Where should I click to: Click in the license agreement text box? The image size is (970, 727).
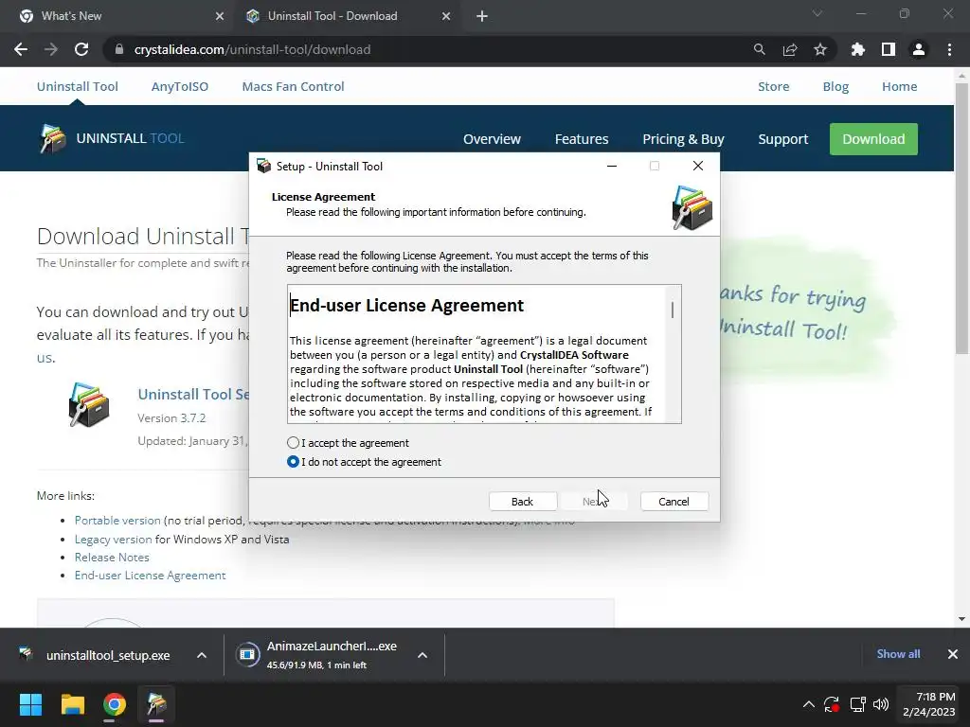476,354
